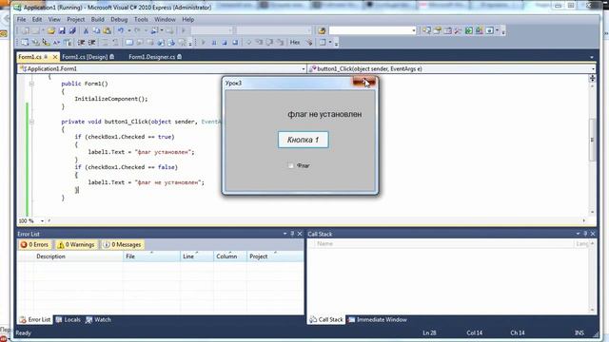Open the toolbar search combo box dropdown

point(414,30)
